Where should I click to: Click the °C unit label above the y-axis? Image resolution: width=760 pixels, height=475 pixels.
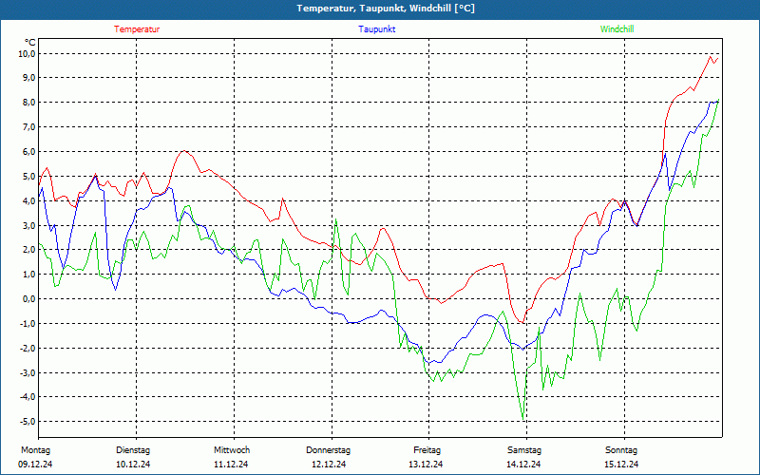(x=30, y=43)
